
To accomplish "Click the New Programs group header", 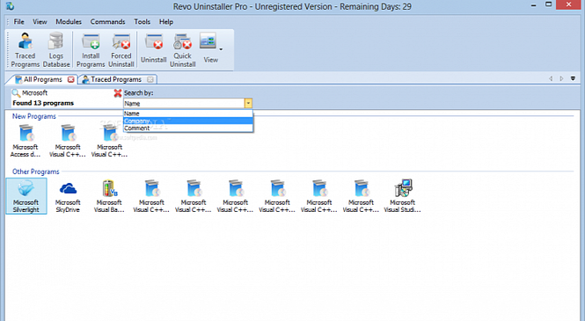I will pyautogui.click(x=34, y=116).
